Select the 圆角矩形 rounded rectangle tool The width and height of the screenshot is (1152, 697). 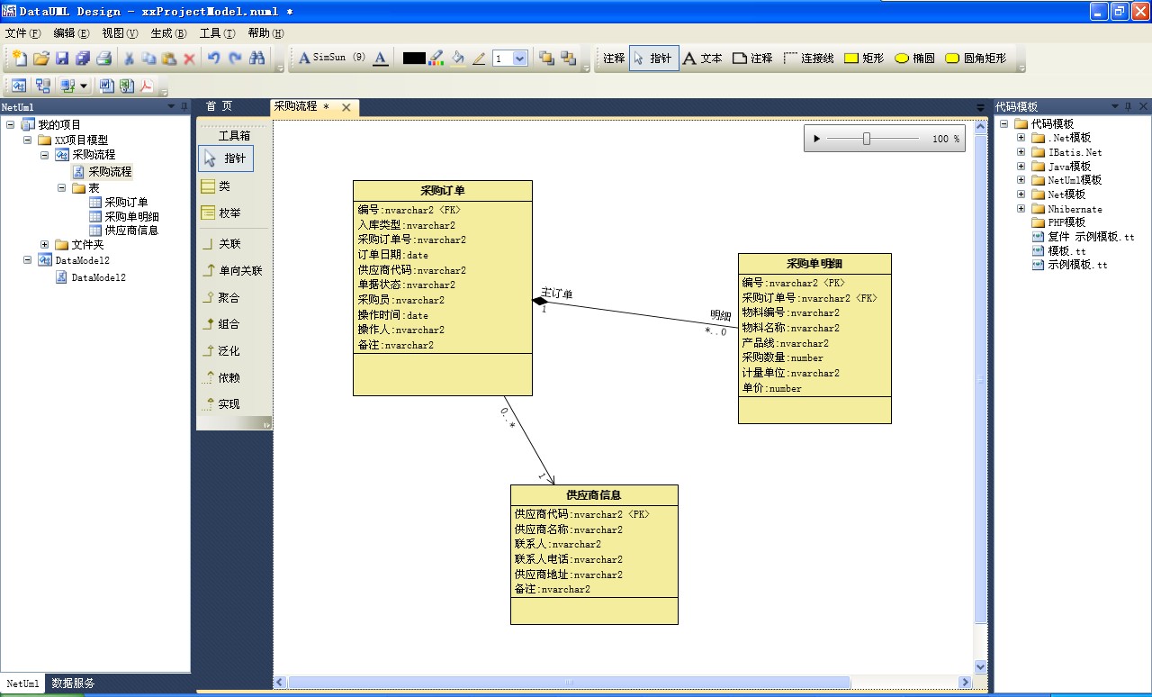click(x=975, y=58)
